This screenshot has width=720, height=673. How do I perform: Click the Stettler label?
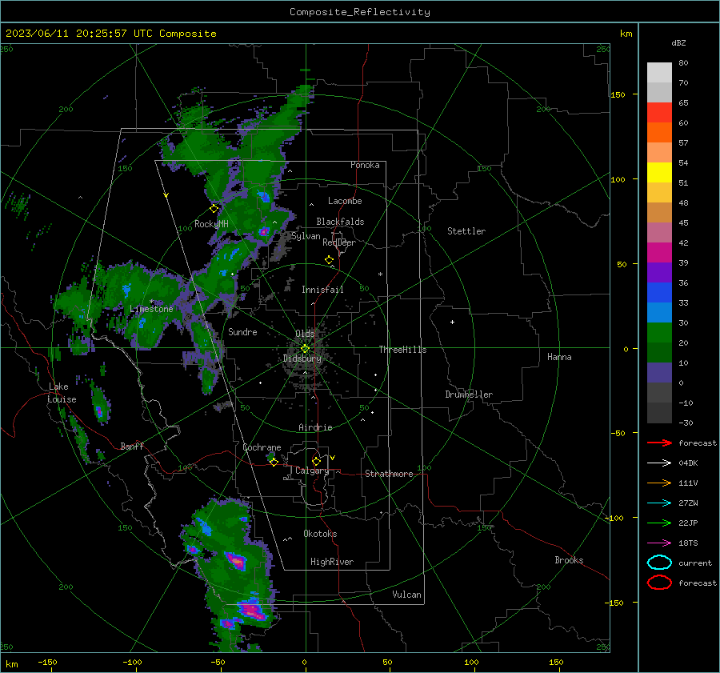[466, 231]
